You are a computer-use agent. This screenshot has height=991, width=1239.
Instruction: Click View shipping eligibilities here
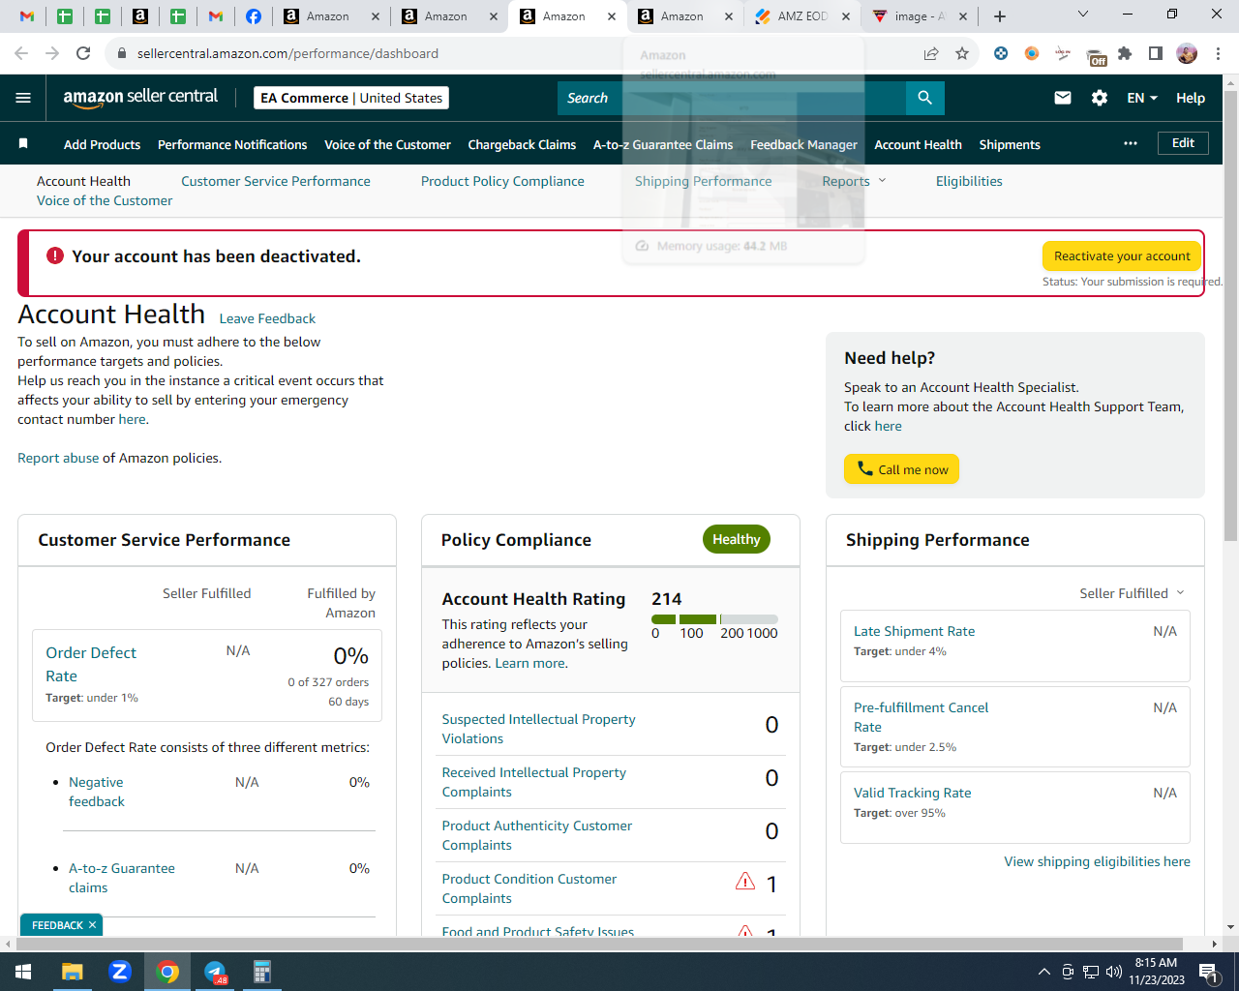[1097, 861]
